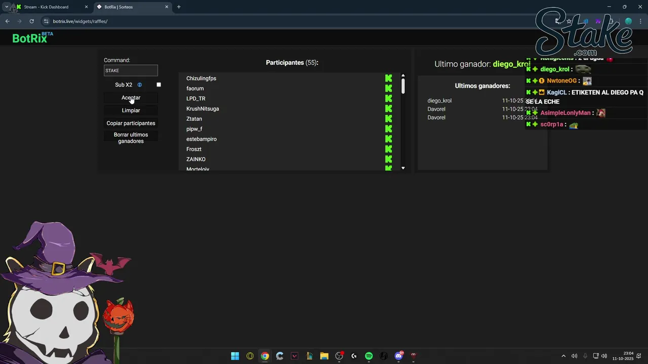The image size is (648, 364).
Task: Click the Kick icon beside ZAINKO
Action: [x=388, y=159]
